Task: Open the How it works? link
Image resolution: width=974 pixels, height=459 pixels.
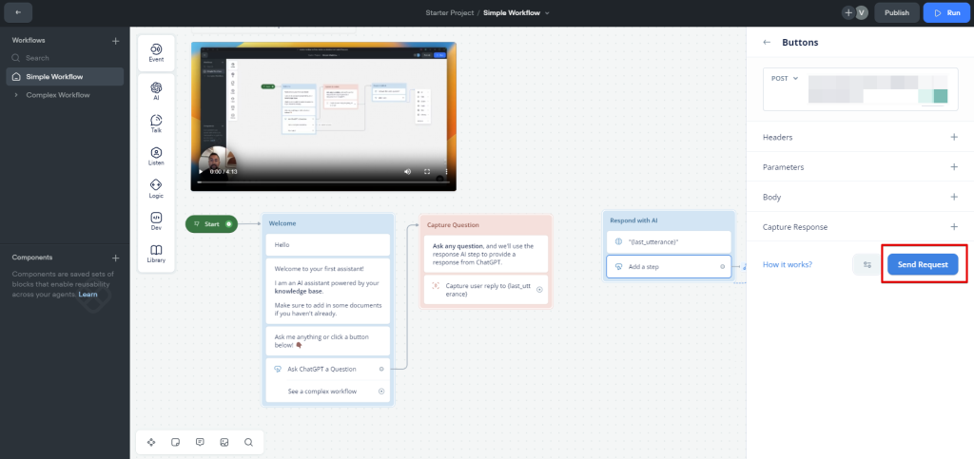Action: pyautogui.click(x=787, y=264)
